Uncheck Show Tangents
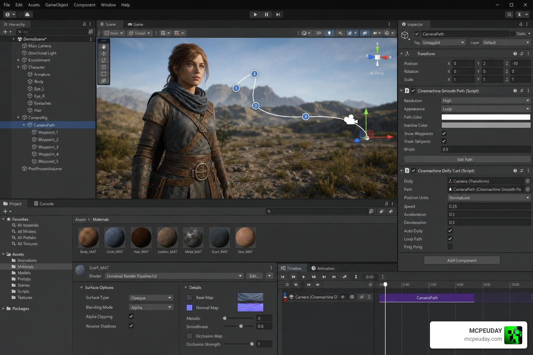 444,141
